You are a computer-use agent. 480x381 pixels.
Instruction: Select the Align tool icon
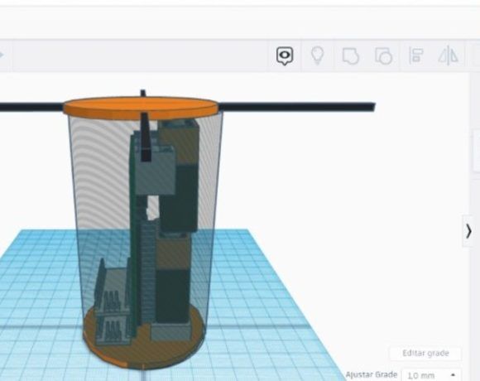point(416,55)
